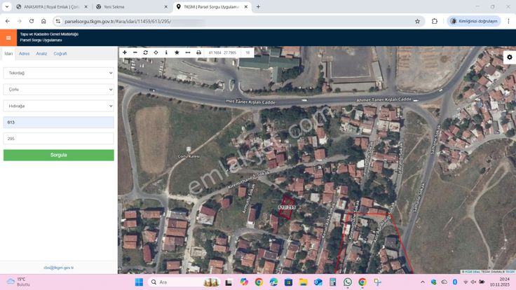The width and height of the screenshot is (516, 290).
Task: Toggle the orange hamburger menu
Action: pos(8,38)
